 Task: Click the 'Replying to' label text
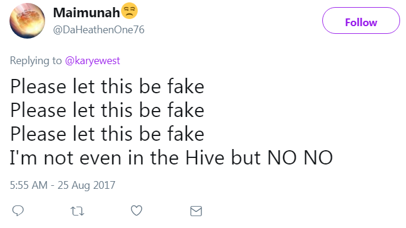pyautogui.click(x=36, y=61)
